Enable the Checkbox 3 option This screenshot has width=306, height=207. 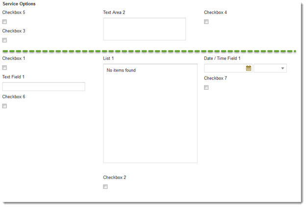click(4, 40)
